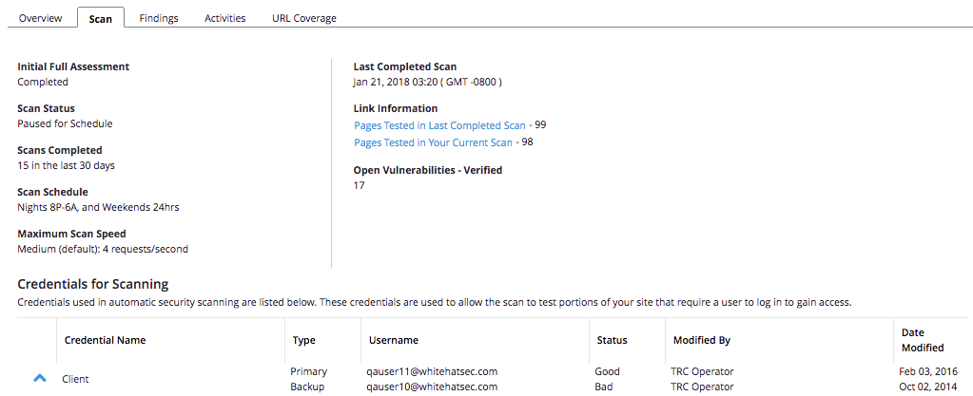Click the Status column header

(x=612, y=340)
